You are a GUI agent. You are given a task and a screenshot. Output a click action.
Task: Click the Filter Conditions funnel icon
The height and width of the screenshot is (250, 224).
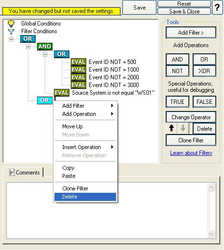pyautogui.click(x=11, y=32)
